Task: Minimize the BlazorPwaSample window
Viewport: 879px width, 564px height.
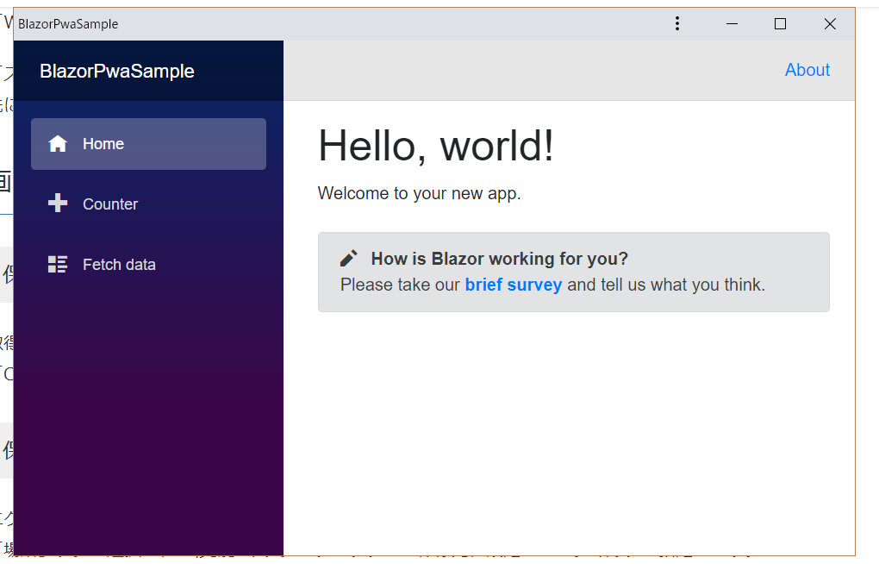Action: pos(732,23)
